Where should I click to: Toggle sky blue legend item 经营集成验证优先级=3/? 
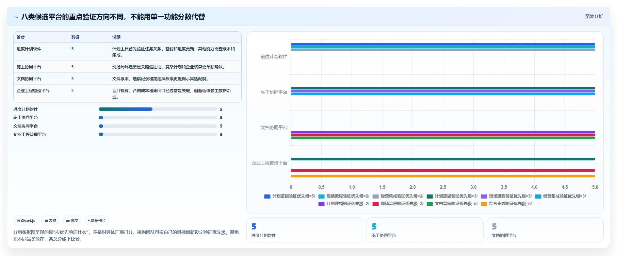coord(560,196)
